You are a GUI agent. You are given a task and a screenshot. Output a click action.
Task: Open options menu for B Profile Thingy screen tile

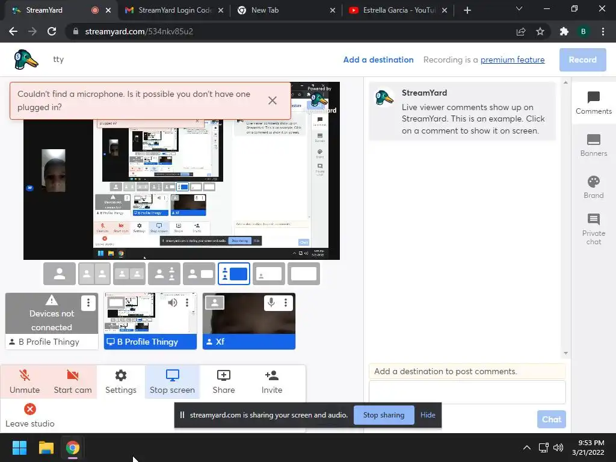187,303
